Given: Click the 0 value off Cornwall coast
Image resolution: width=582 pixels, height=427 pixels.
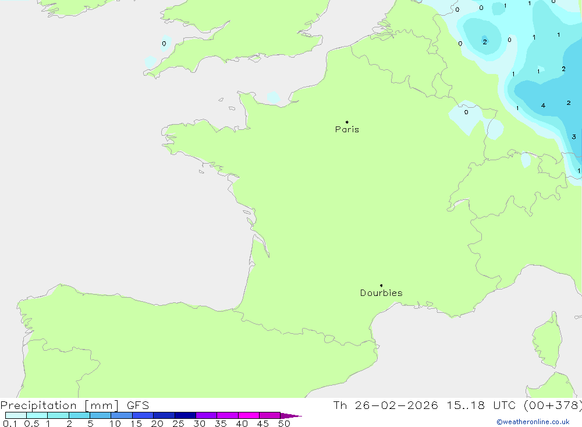Looking at the screenshot, I should [x=164, y=44].
